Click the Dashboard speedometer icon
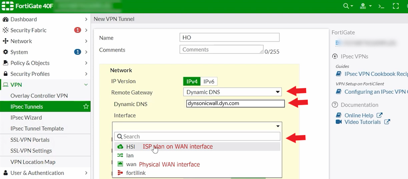408x179 pixels. click(5, 19)
